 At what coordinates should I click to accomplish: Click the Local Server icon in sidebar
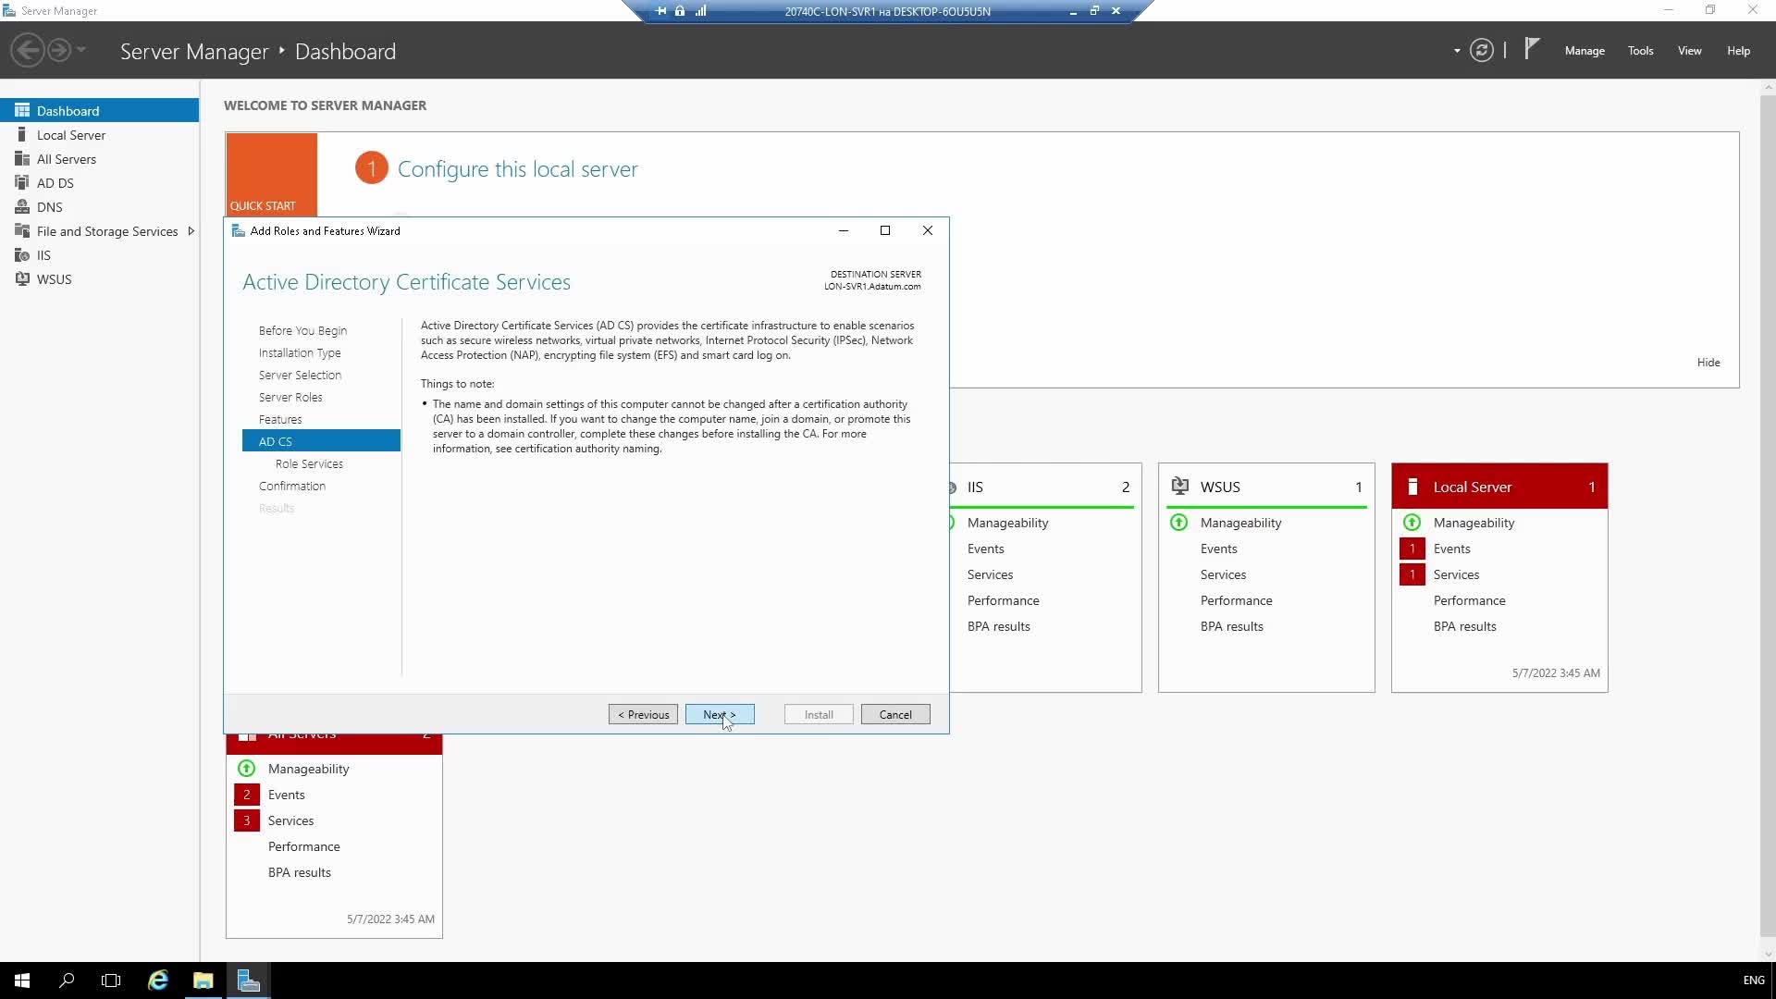click(x=22, y=134)
